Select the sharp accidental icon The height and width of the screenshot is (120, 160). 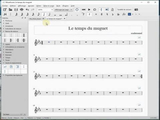click(102, 14)
